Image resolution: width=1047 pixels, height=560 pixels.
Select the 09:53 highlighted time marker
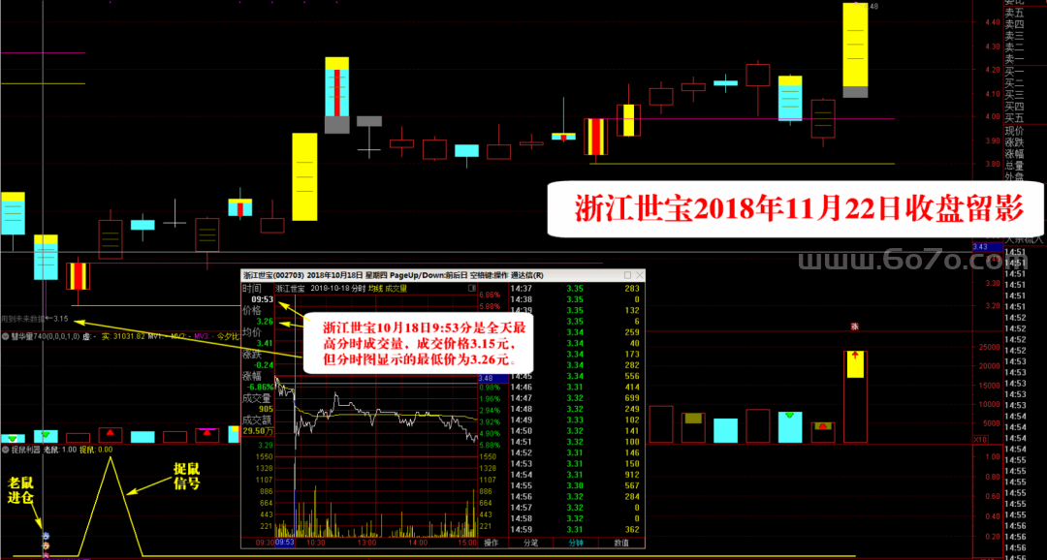[285, 543]
